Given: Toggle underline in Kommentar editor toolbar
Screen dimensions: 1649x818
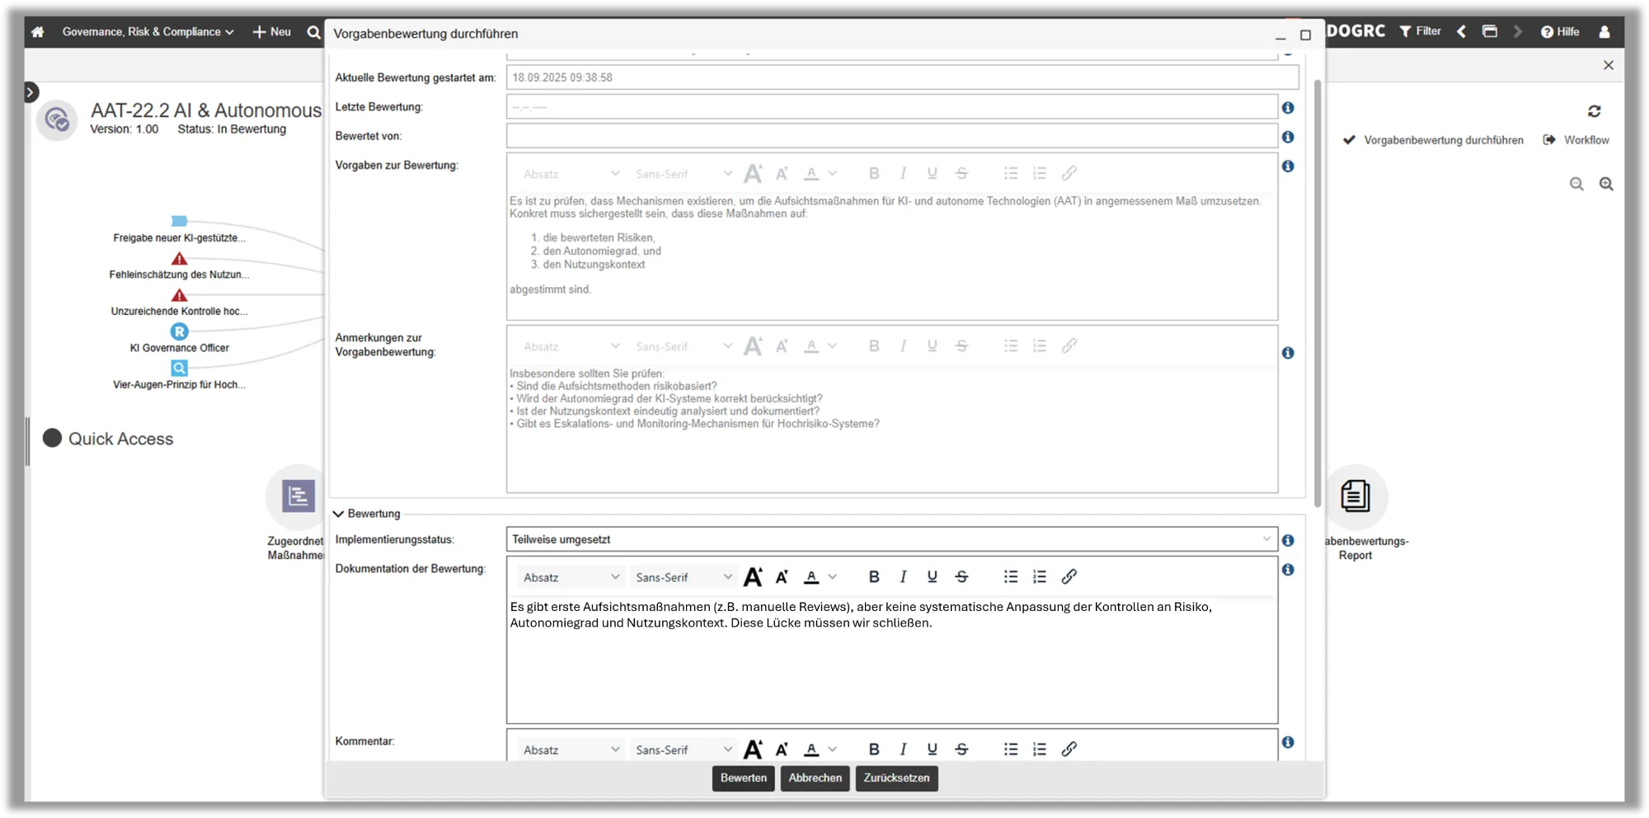Looking at the screenshot, I should (x=932, y=750).
